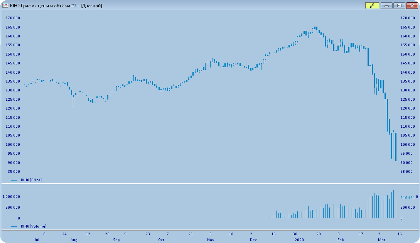
Task: Click the 'Jul' month label on time axis
Action: pyautogui.click(x=37, y=240)
